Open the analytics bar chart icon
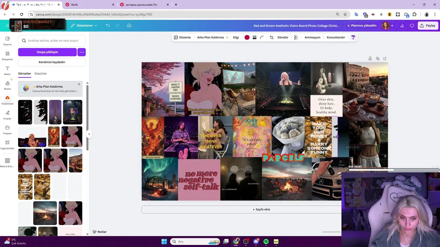Image resolution: width=440 pixels, height=247 pixels. (x=402, y=25)
